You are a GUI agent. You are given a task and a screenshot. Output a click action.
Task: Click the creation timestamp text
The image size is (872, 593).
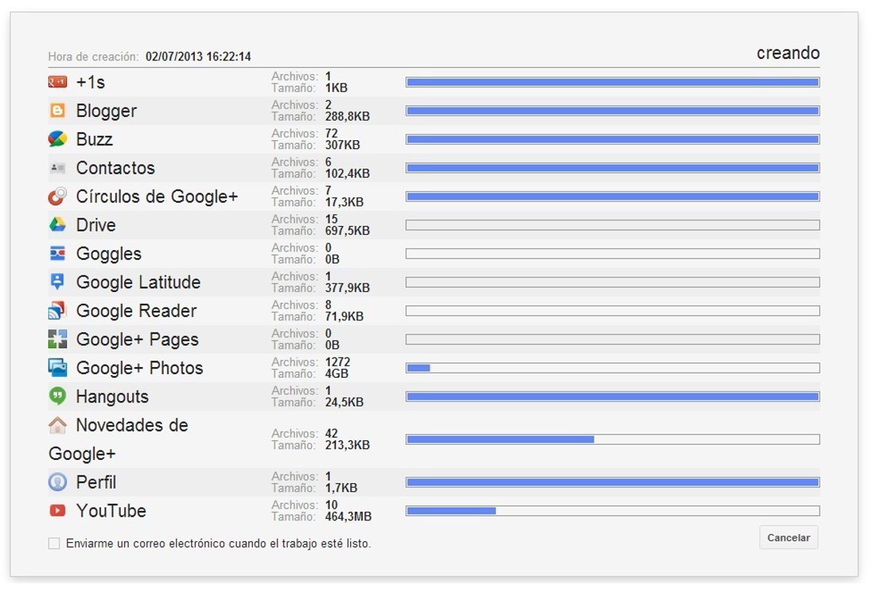click(198, 57)
